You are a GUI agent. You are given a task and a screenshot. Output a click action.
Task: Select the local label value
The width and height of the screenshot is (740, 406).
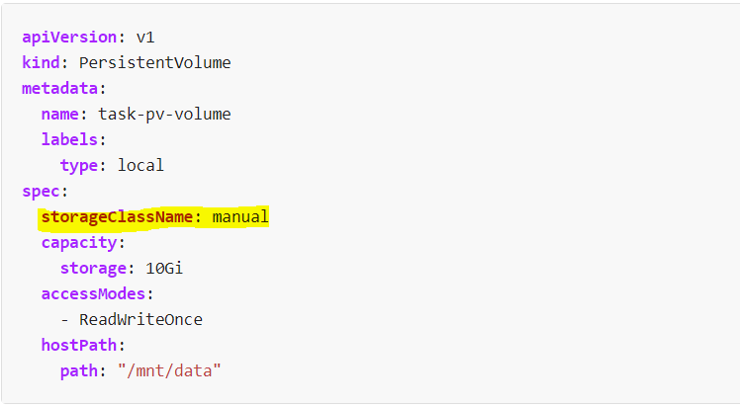click(140, 166)
